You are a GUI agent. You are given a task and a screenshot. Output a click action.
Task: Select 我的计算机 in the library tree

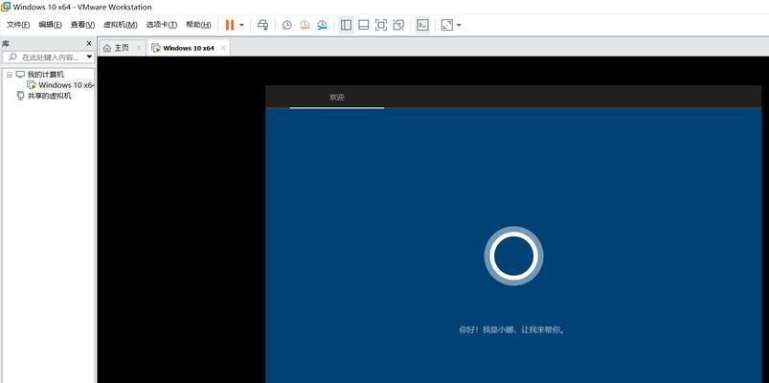[45, 75]
